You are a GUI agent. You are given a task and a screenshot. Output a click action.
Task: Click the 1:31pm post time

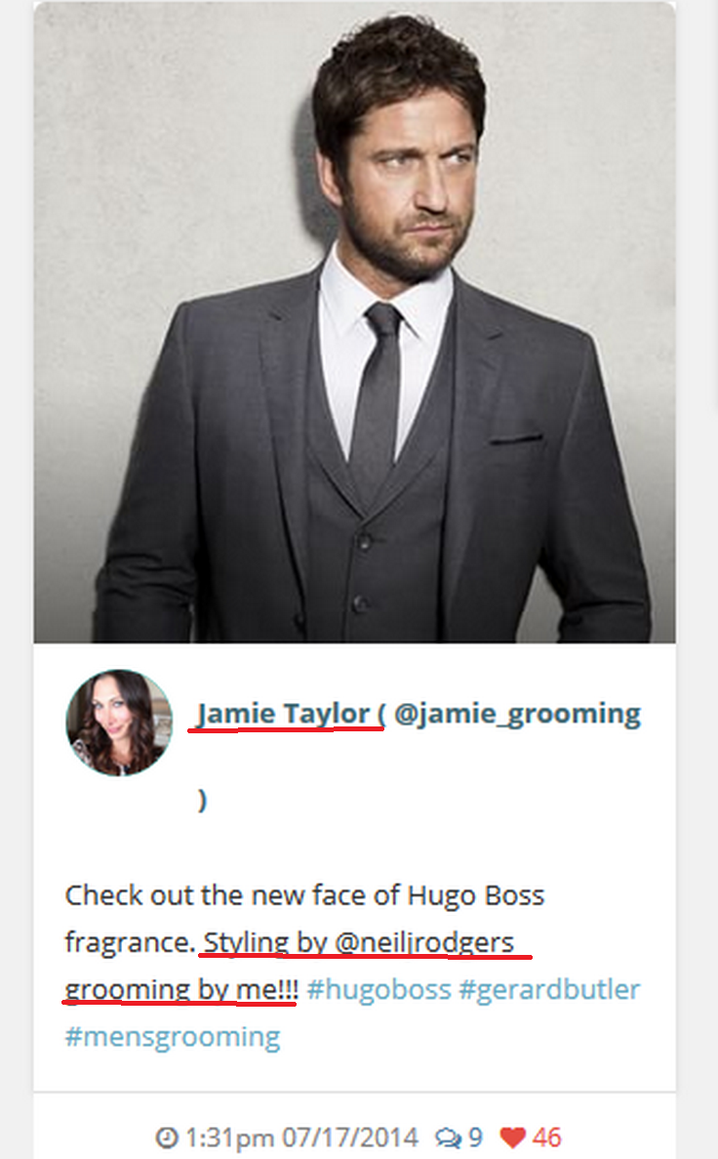[229, 1137]
